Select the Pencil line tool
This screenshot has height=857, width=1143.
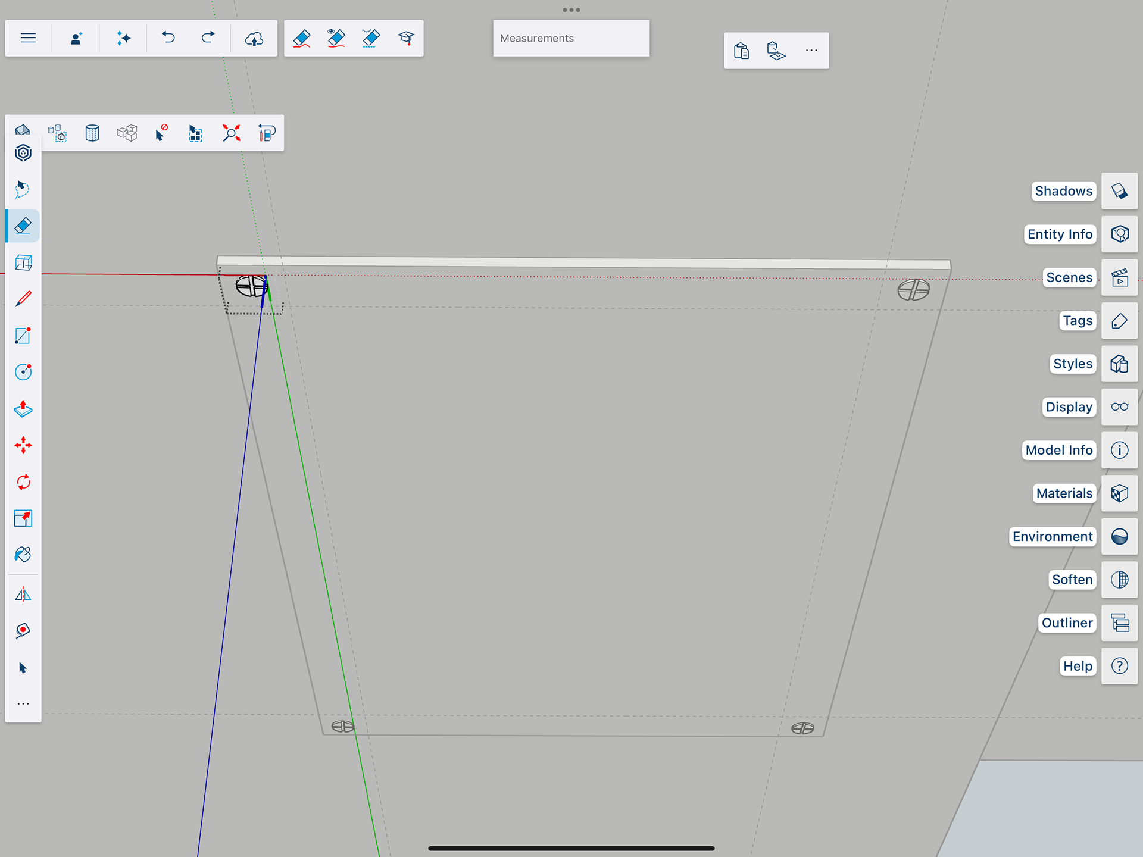[x=23, y=299]
